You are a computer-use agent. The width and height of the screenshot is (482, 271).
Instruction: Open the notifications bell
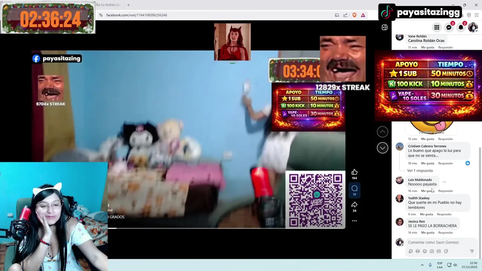[461, 27]
